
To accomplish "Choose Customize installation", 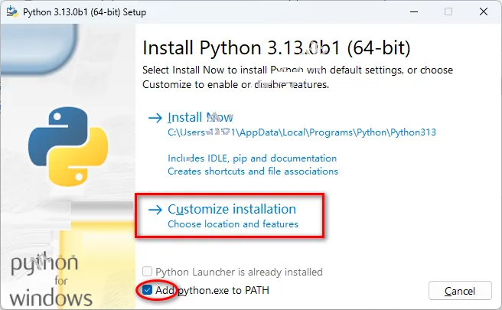I will (x=232, y=209).
